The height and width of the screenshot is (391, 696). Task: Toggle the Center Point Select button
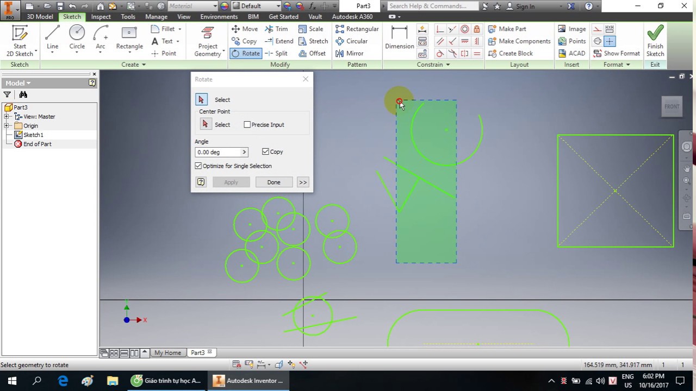pyautogui.click(x=205, y=124)
